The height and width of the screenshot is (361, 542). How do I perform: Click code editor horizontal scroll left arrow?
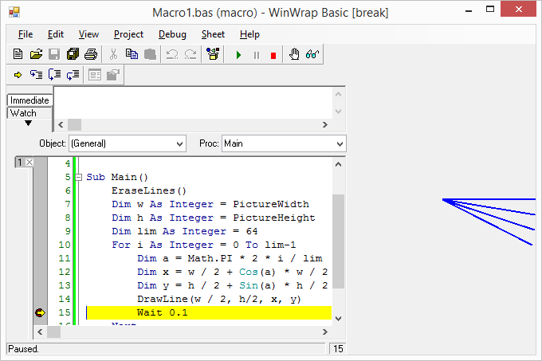tap(40, 332)
